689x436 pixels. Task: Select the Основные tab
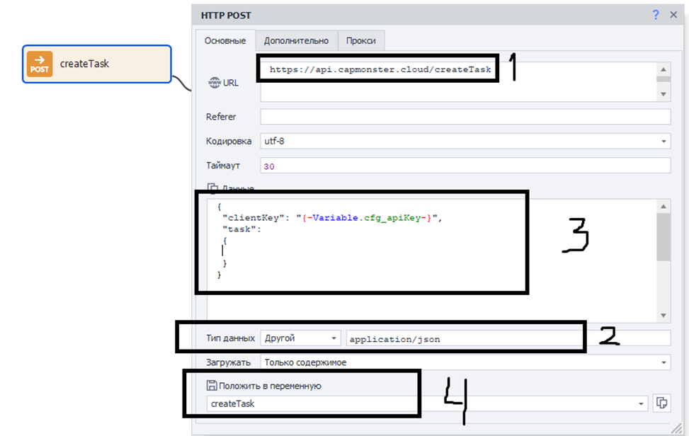click(225, 40)
